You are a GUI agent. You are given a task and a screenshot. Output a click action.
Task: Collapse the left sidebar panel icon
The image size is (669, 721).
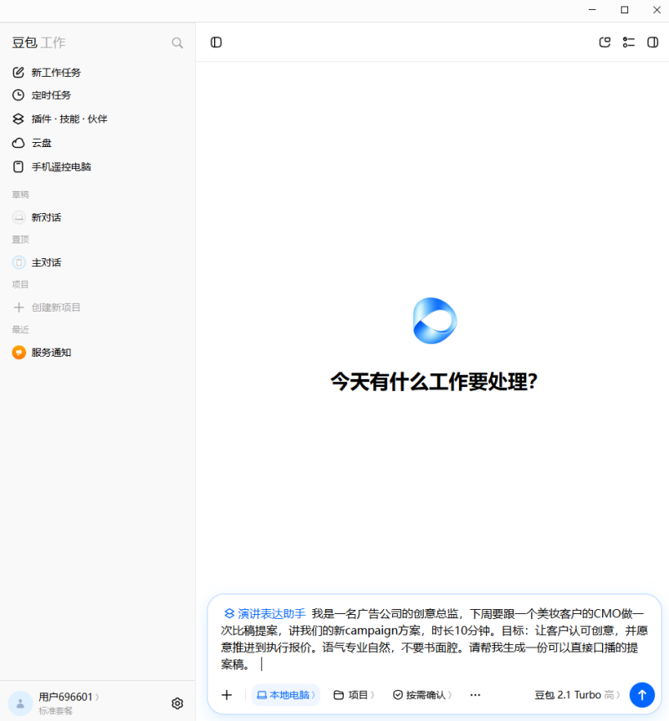pos(217,43)
